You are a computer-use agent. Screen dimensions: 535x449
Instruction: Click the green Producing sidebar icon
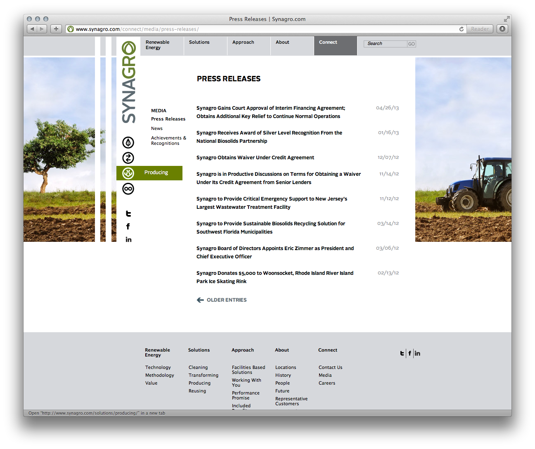click(128, 173)
